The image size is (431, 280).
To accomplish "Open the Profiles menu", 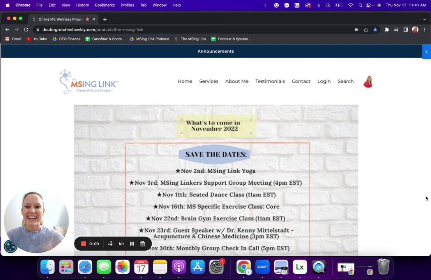I will coord(127,5).
